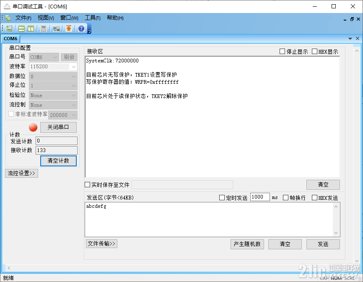363x282 pixels.
Task: Click the title bar application icon
Action: [7, 6]
